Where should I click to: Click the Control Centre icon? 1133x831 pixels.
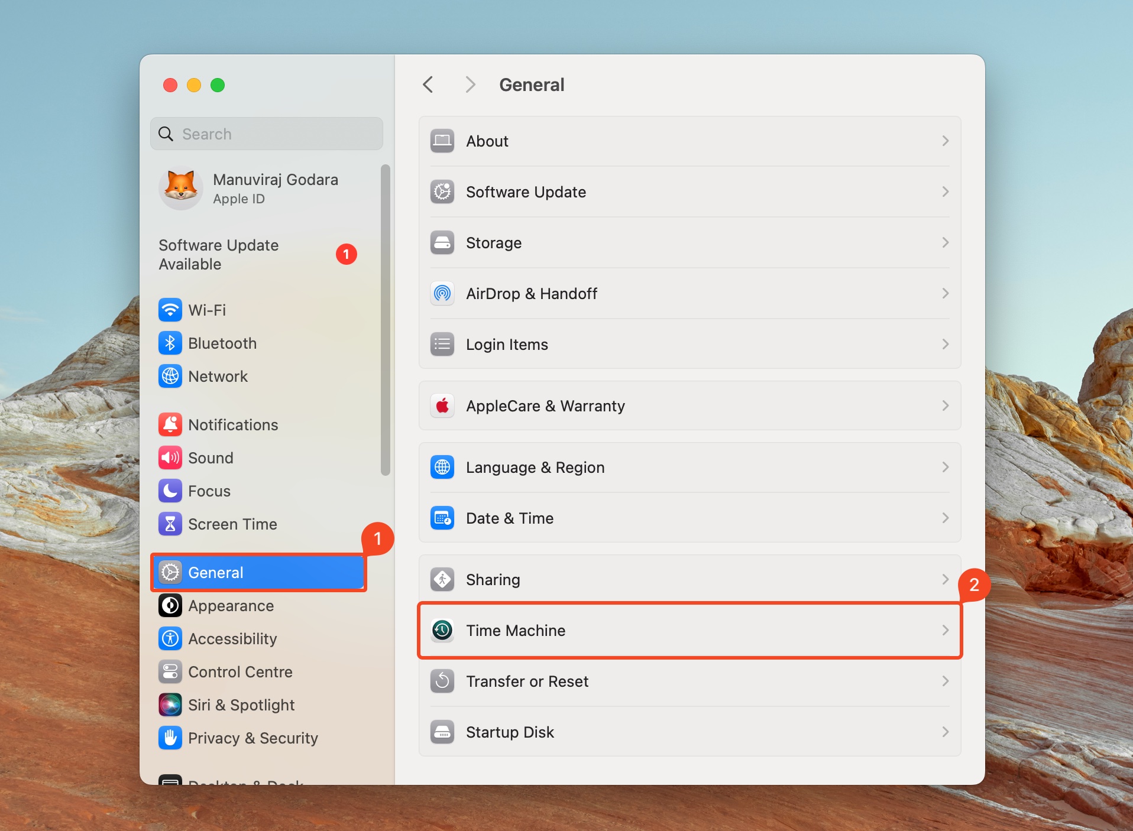click(170, 671)
